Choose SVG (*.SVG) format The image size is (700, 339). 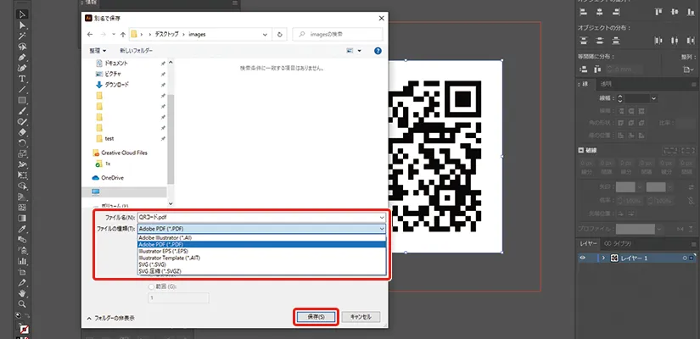click(261, 264)
